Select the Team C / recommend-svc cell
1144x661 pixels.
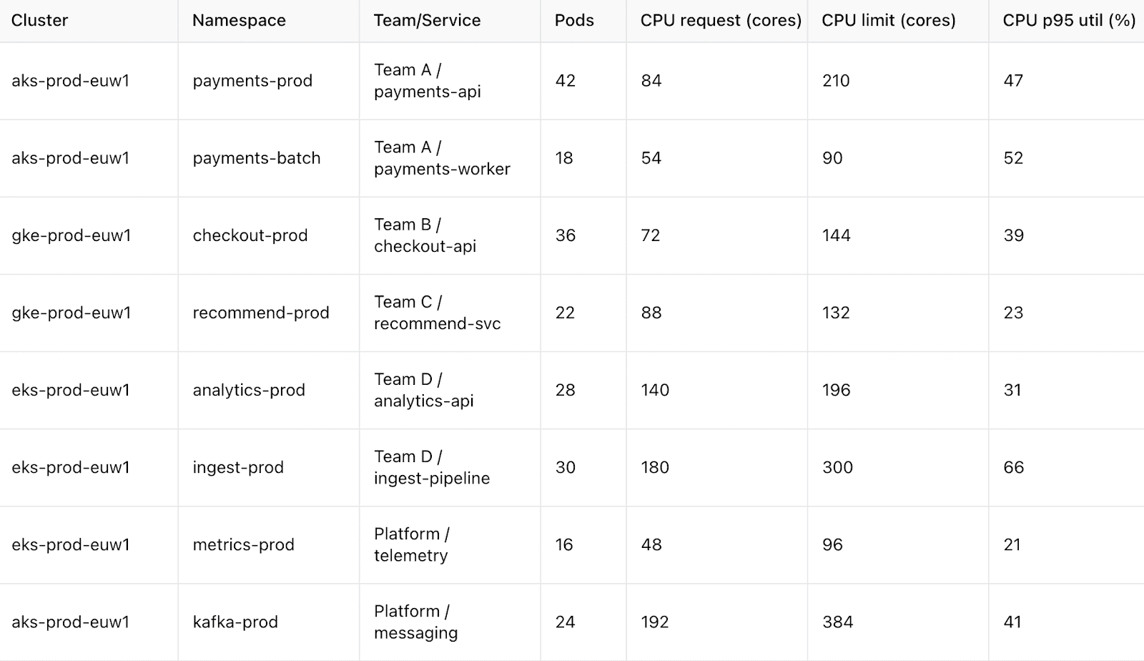pyautogui.click(x=437, y=313)
